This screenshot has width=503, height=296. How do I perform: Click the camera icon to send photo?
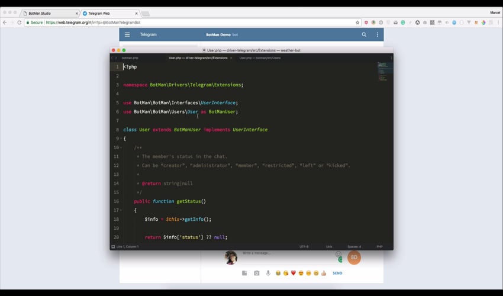[257, 273]
